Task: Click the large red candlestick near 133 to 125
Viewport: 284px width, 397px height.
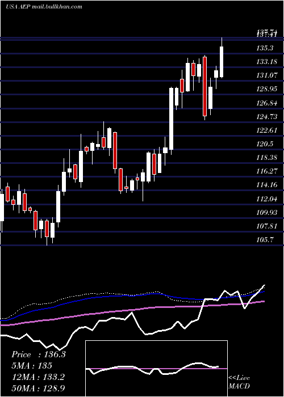Action: click(x=204, y=86)
